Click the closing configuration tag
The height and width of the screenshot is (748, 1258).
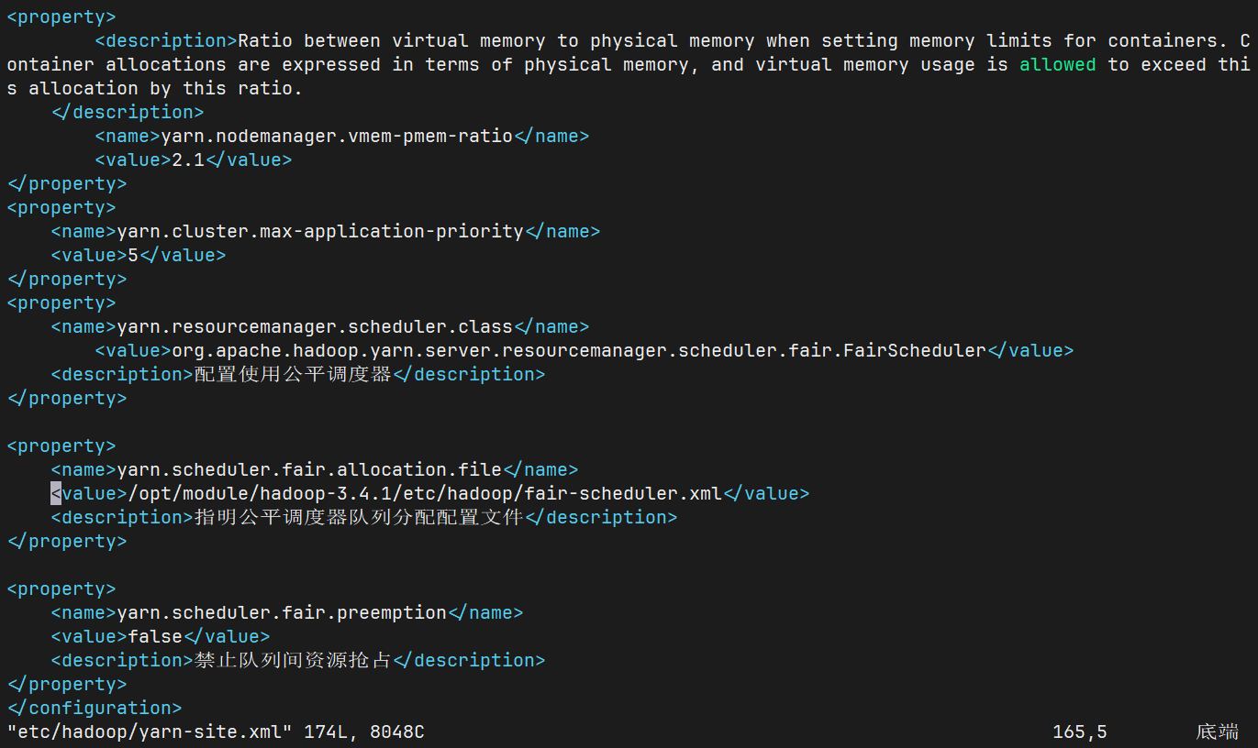[x=95, y=708]
